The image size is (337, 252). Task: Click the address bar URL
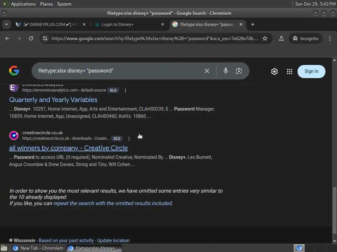click(x=155, y=38)
